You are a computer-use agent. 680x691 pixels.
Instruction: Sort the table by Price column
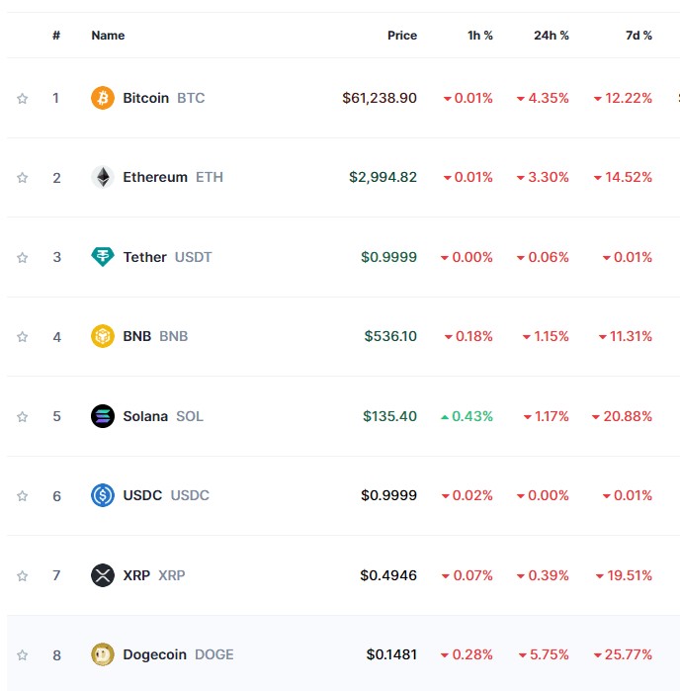(x=402, y=36)
